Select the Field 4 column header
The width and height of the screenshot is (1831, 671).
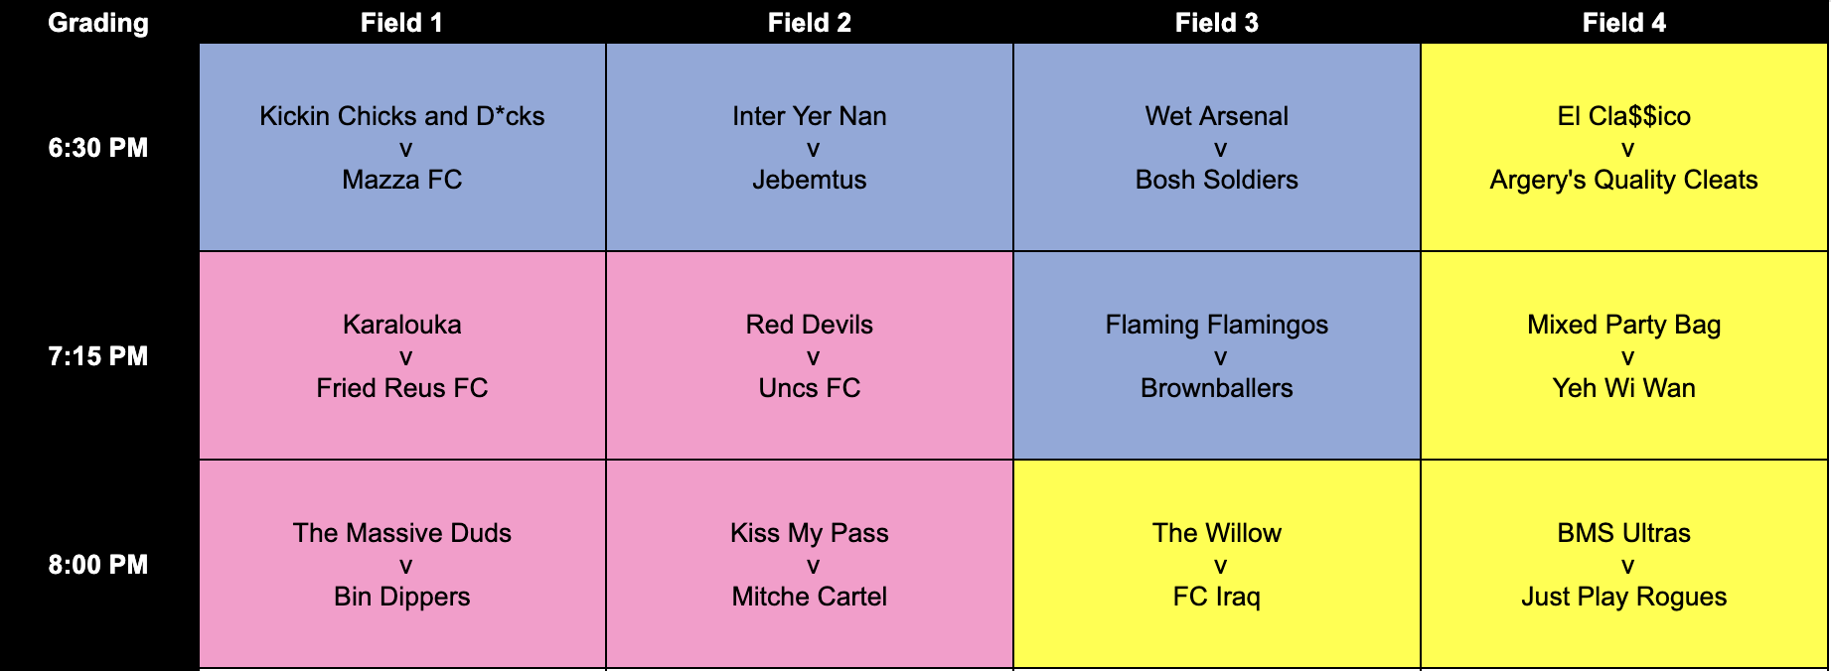1623,23
